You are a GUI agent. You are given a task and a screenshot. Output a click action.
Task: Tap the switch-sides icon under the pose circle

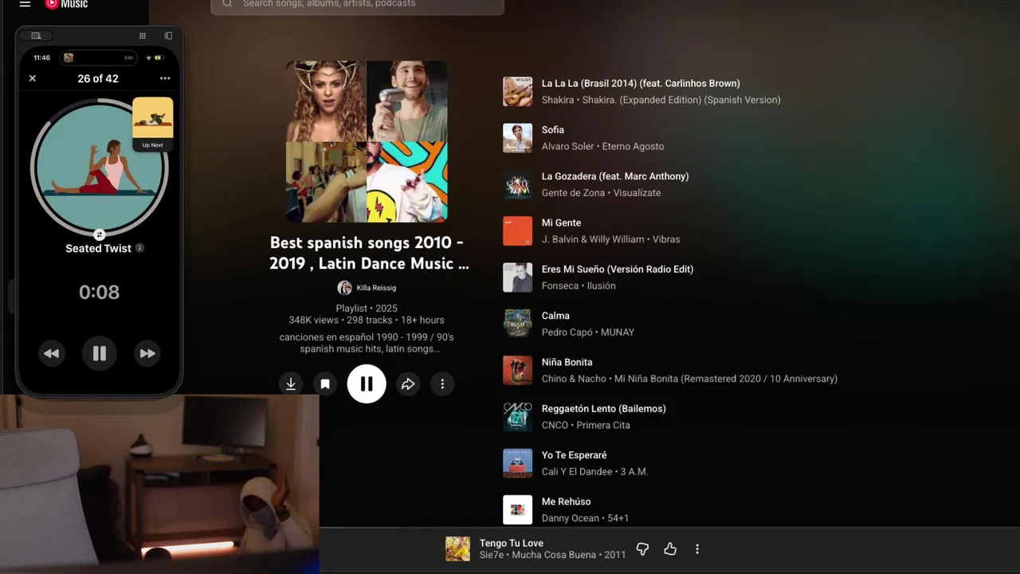(x=100, y=234)
